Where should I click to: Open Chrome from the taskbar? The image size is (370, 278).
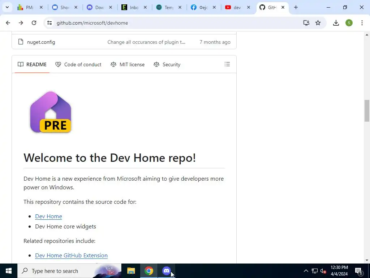(x=149, y=271)
